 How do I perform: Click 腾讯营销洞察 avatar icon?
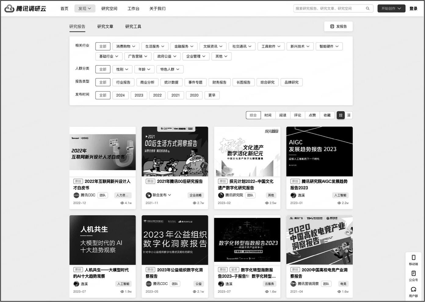[293, 284]
